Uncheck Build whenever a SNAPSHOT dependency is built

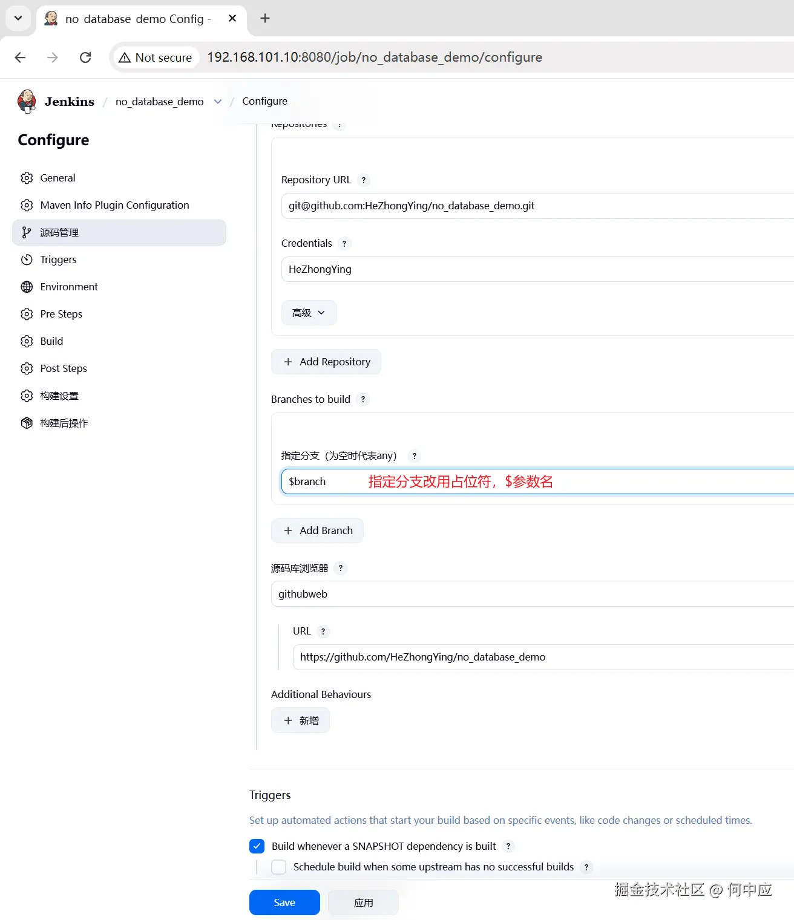point(257,846)
